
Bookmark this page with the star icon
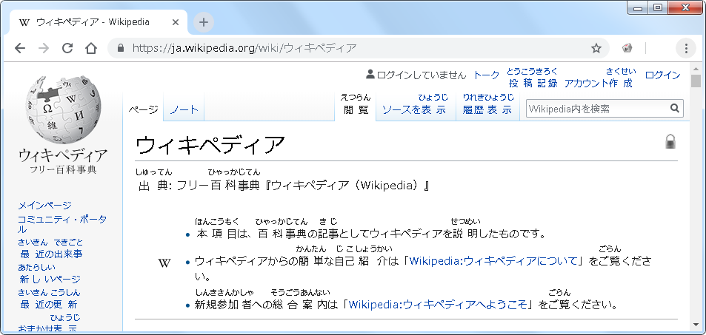coord(596,48)
